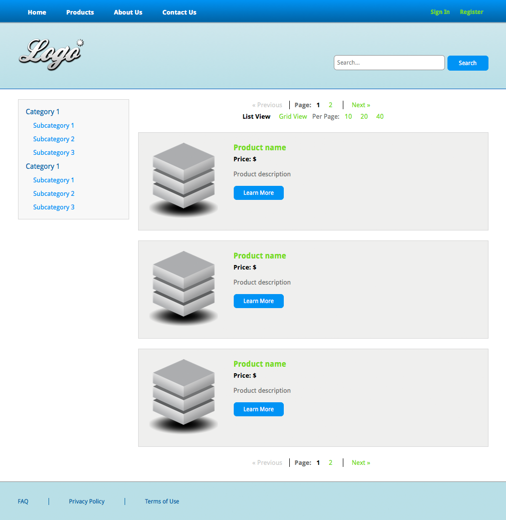Click the third product's 'Product description' text
506x520 pixels.
click(x=262, y=390)
